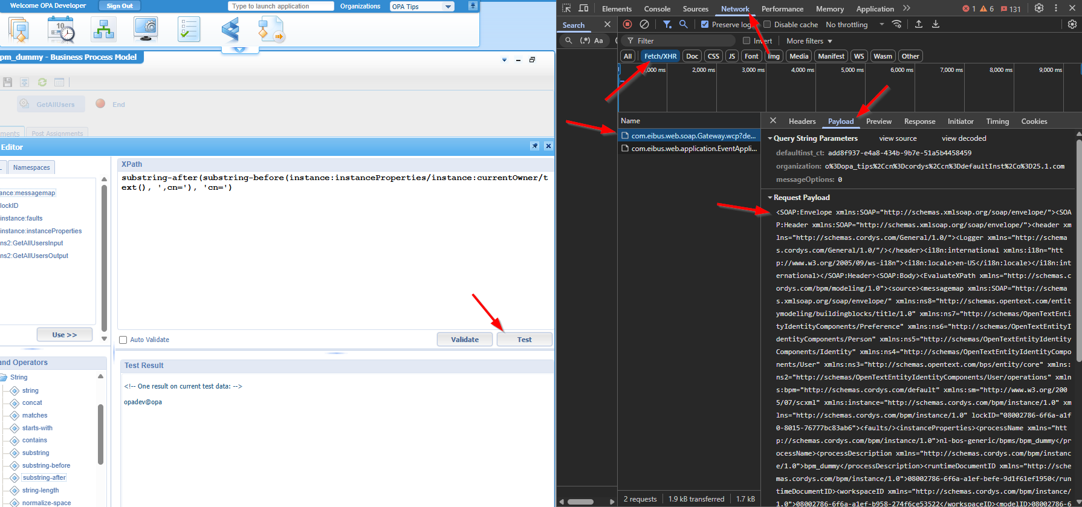The image size is (1082, 507).
Task: Click the Use >> button
Action: [64, 335]
